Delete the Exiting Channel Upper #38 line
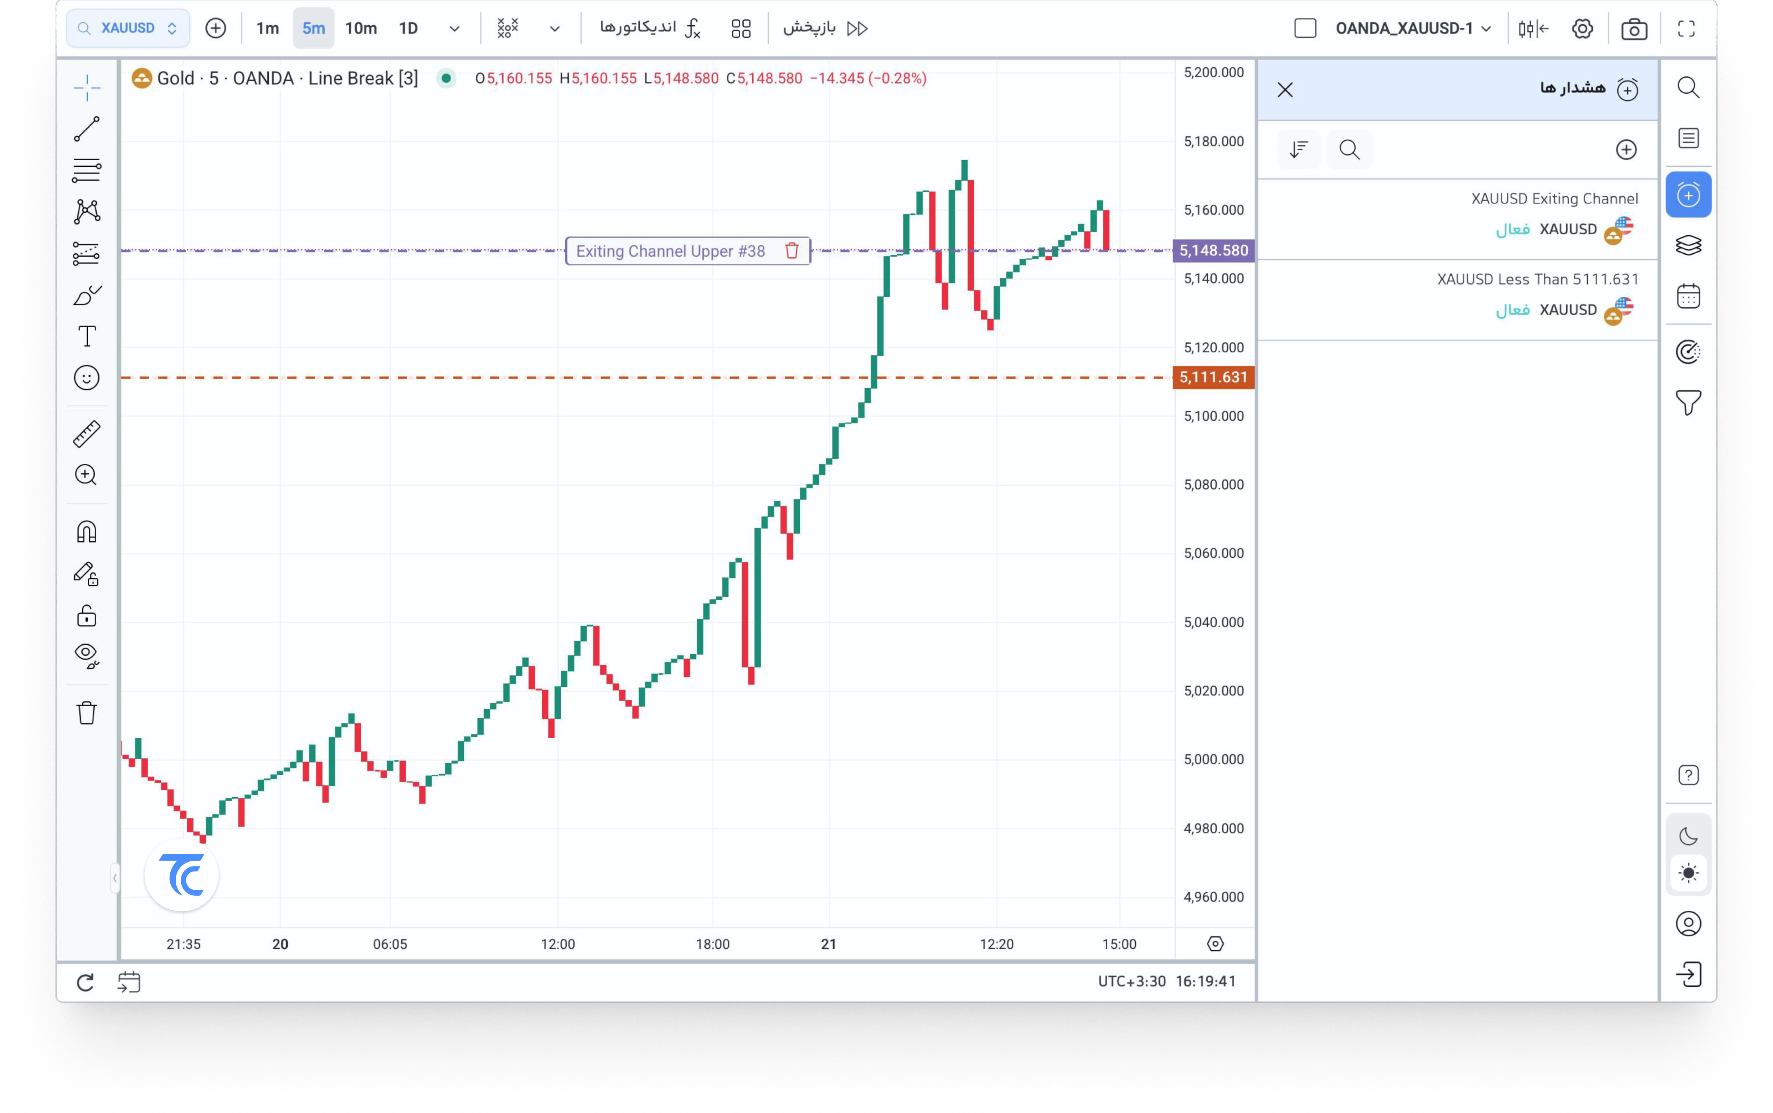1773x1113 pixels. coord(792,251)
